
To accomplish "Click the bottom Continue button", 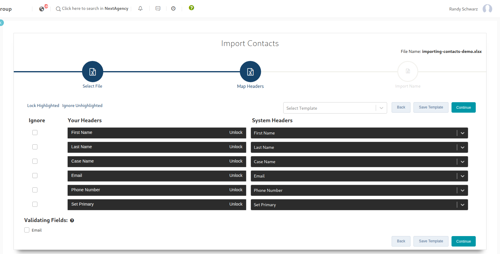I will [x=463, y=241].
